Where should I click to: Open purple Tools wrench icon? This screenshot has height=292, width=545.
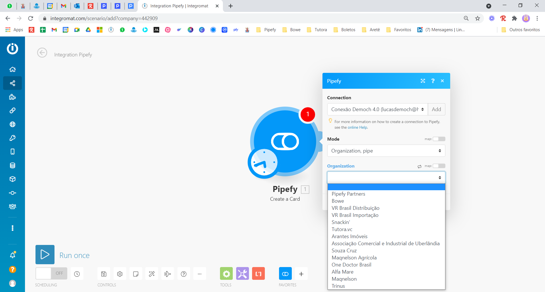point(242,274)
